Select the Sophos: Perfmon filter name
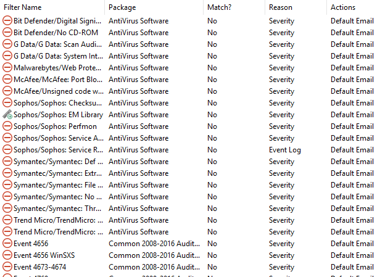The image size is (380, 277). (55, 126)
